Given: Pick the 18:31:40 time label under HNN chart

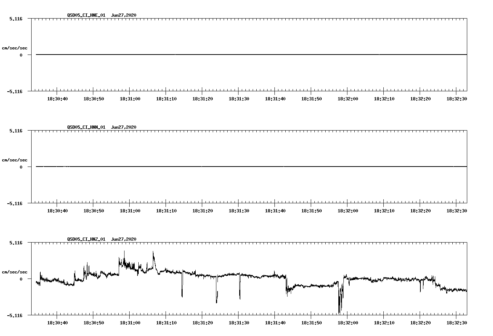Looking at the screenshot, I should tap(275, 211).
